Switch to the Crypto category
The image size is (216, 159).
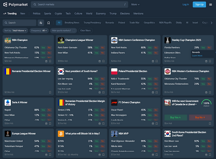[58, 13]
